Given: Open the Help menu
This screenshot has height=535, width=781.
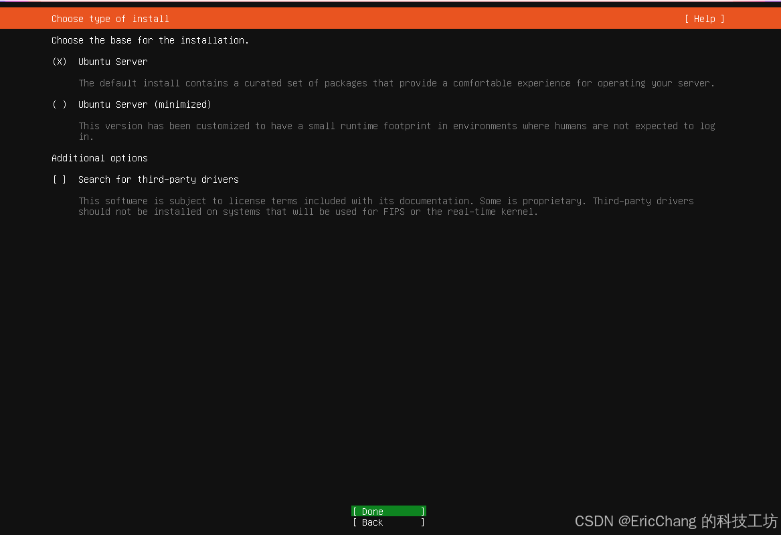Looking at the screenshot, I should coord(705,19).
